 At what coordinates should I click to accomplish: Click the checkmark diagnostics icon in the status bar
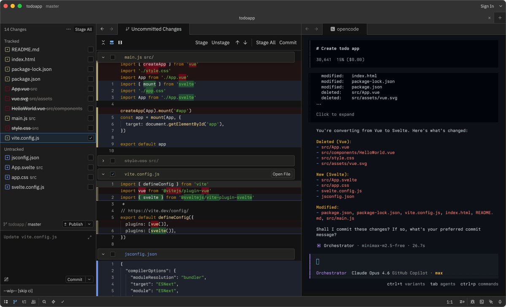pos(62,302)
